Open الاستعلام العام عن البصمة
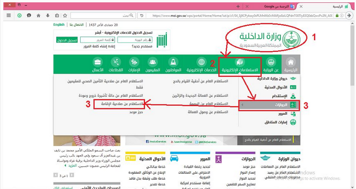 (208, 104)
